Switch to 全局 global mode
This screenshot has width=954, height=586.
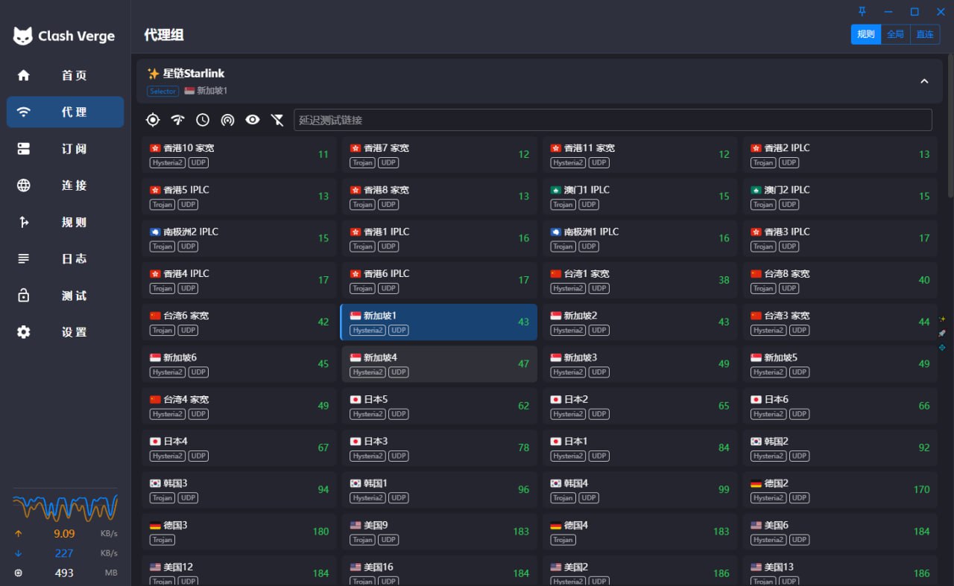click(895, 34)
